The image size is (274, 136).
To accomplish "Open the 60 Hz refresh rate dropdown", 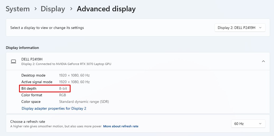I will click(248, 124).
